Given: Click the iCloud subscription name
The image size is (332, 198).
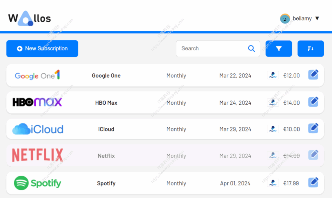Looking at the screenshot, I should (106, 129).
